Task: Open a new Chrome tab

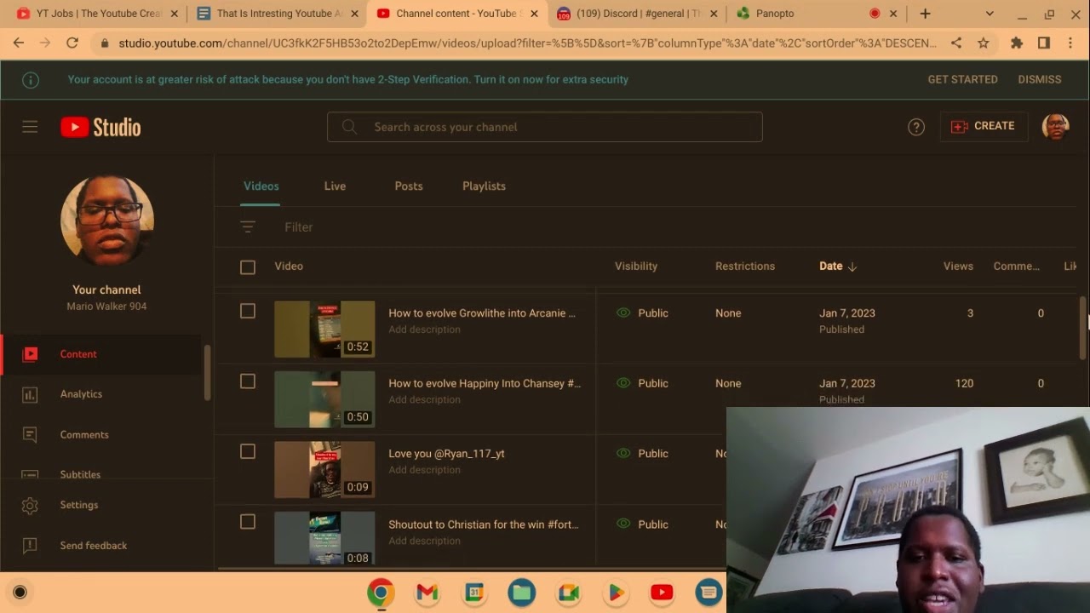Action: coord(925,14)
